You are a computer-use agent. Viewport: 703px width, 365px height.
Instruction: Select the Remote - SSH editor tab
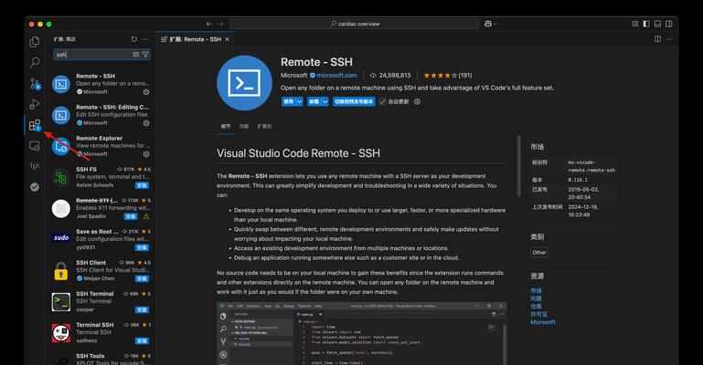[x=195, y=39]
